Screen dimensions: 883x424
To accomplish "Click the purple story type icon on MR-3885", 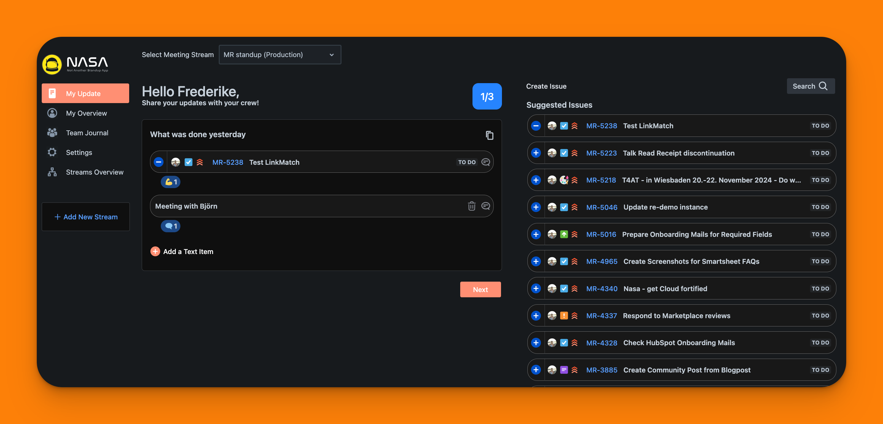I will coord(564,370).
